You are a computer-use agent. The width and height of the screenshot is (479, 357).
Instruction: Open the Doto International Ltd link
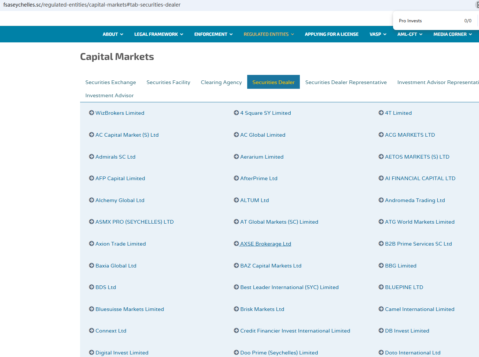pos(412,353)
